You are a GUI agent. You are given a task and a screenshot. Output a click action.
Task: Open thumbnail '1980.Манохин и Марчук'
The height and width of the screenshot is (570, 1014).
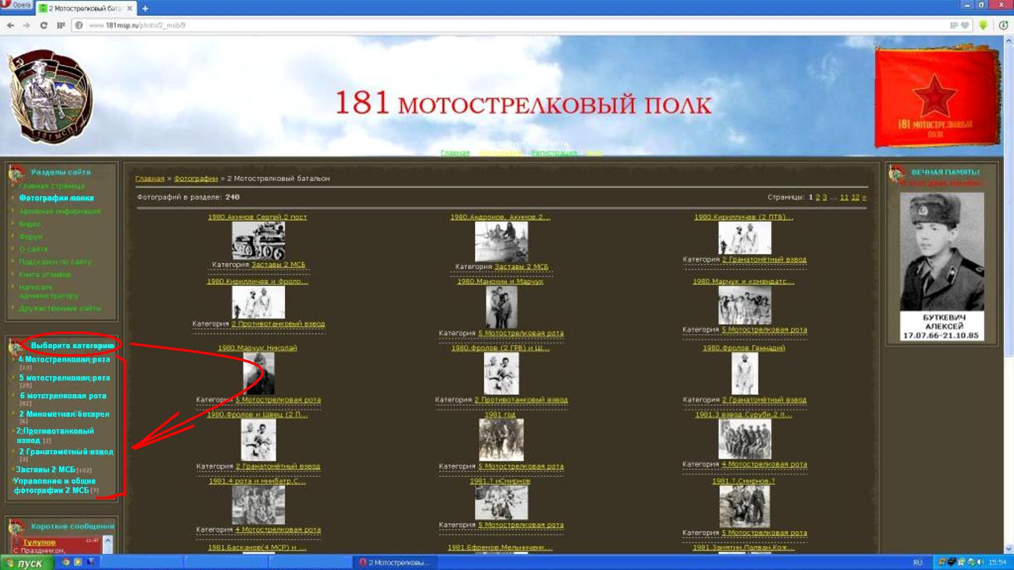501,307
